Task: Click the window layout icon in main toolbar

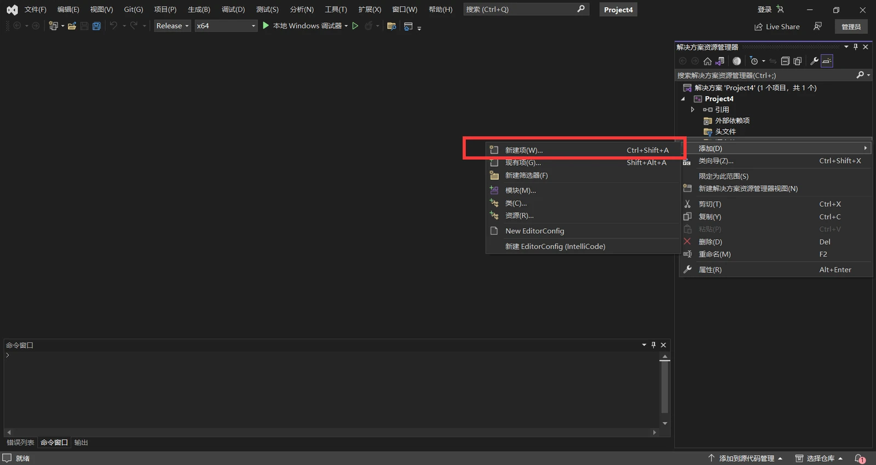Action: [408, 26]
